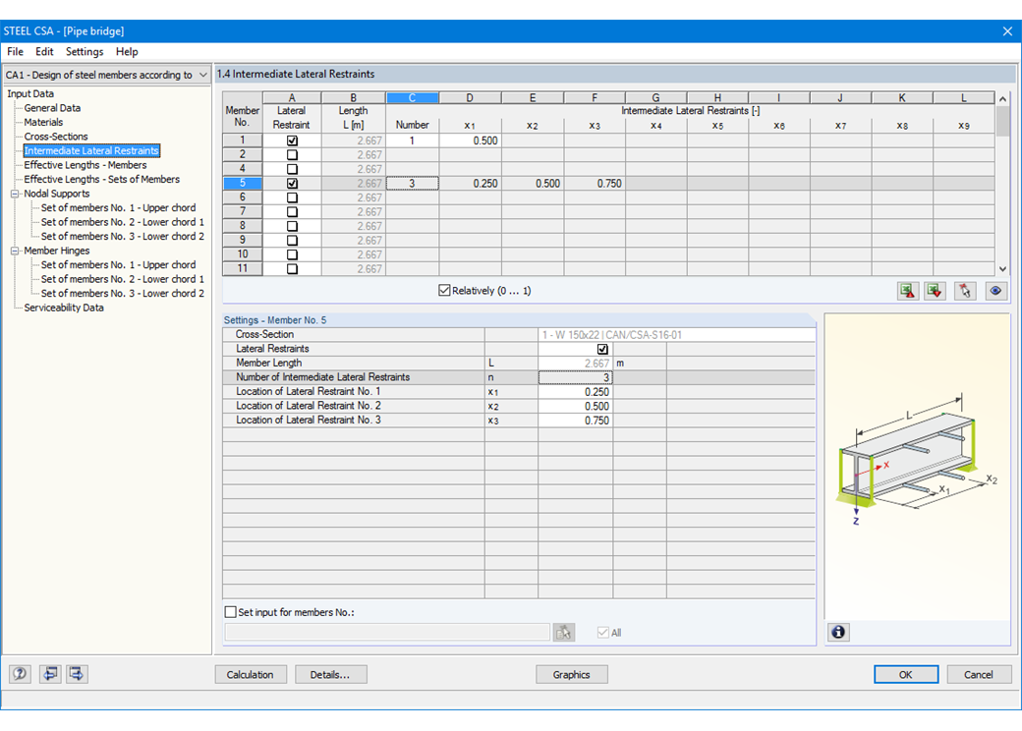Screen dimensions: 1022x731
Task: Click the members number input field
Action: coord(387,632)
